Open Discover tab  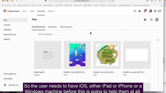click(x=51, y=11)
